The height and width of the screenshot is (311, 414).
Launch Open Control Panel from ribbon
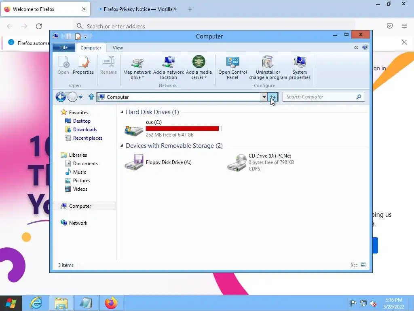click(232, 68)
